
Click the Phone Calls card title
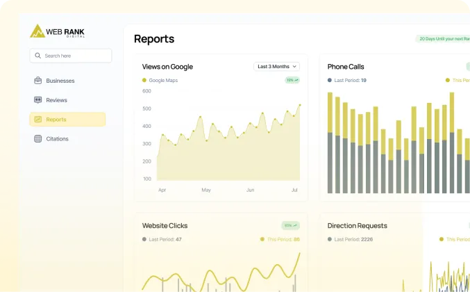(x=346, y=67)
